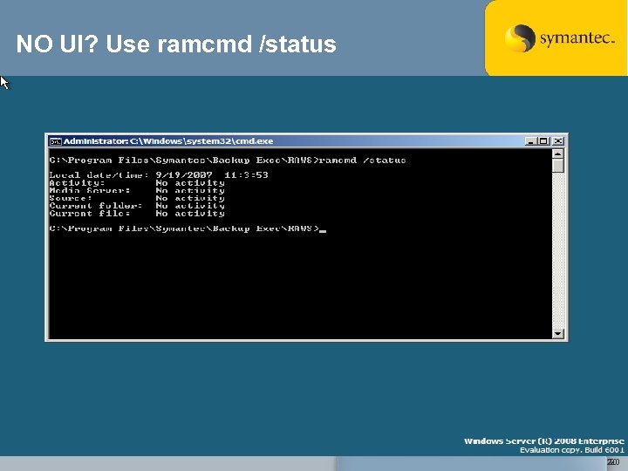
Task: Minimize the Administrator cmd.exe window
Action: (530, 141)
